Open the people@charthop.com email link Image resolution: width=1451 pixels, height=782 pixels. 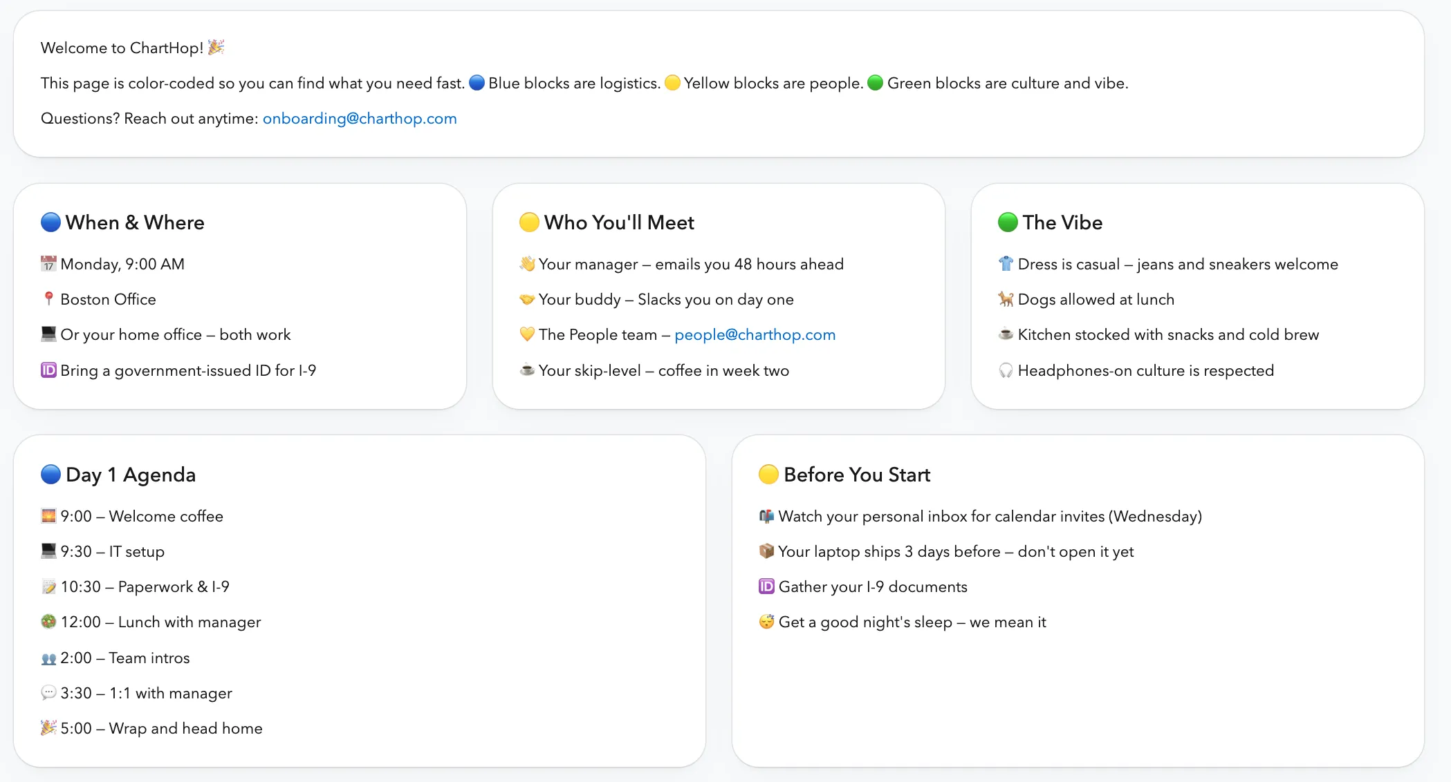(x=755, y=334)
